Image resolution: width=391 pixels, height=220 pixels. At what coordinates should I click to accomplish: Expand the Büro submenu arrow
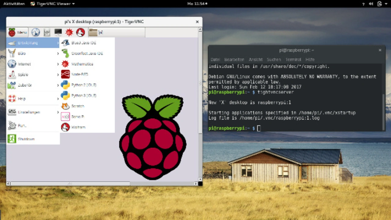click(58, 53)
